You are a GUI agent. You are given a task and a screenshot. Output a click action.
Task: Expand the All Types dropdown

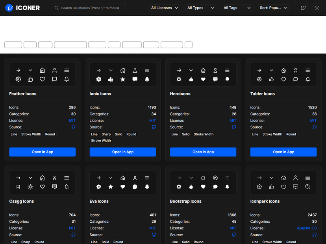click(201, 8)
